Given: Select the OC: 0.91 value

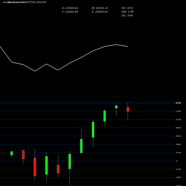Looking at the screenshot, I should (x=127, y=8).
